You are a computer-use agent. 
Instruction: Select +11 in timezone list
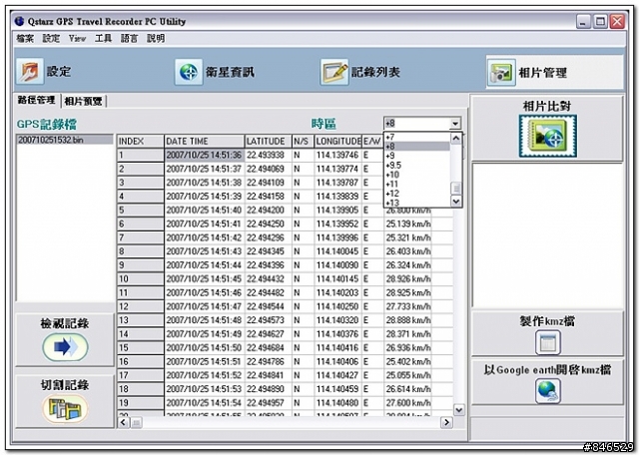tap(417, 184)
